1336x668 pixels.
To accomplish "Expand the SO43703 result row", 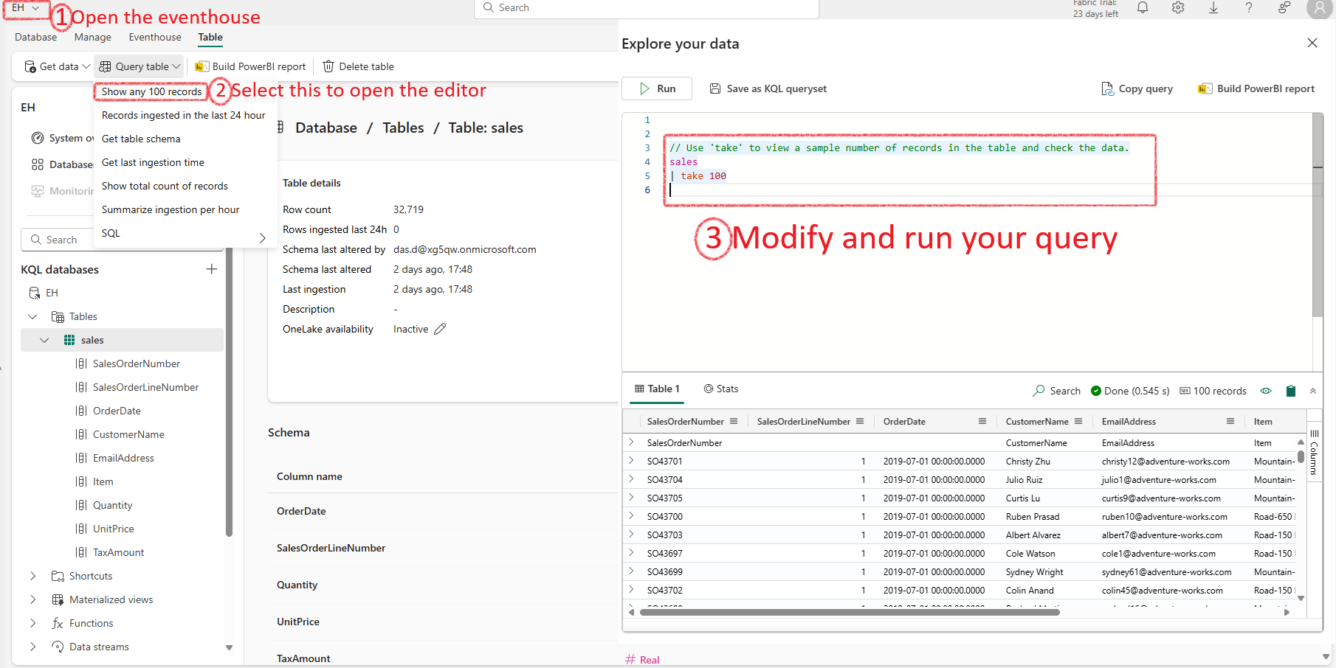I will click(x=631, y=535).
